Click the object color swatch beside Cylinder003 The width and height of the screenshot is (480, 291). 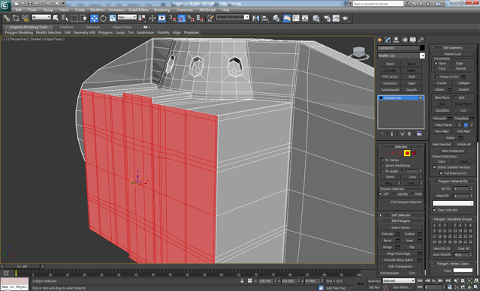[422, 48]
